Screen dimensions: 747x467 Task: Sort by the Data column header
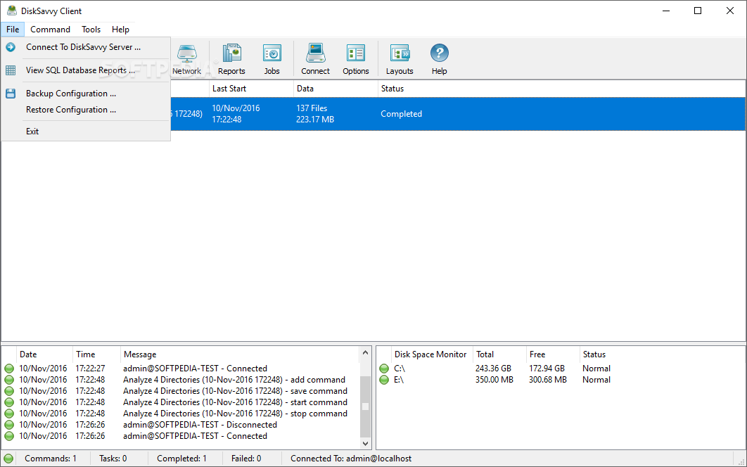click(x=336, y=89)
